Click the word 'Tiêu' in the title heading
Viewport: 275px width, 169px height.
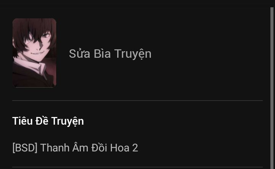[x=23, y=121]
